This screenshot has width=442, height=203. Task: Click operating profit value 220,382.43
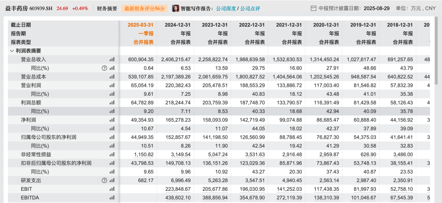click(x=179, y=86)
